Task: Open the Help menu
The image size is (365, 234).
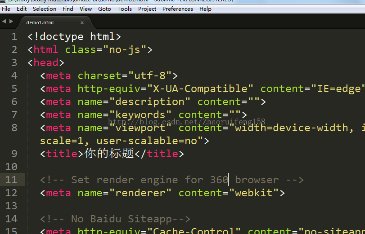Action: (x=205, y=9)
